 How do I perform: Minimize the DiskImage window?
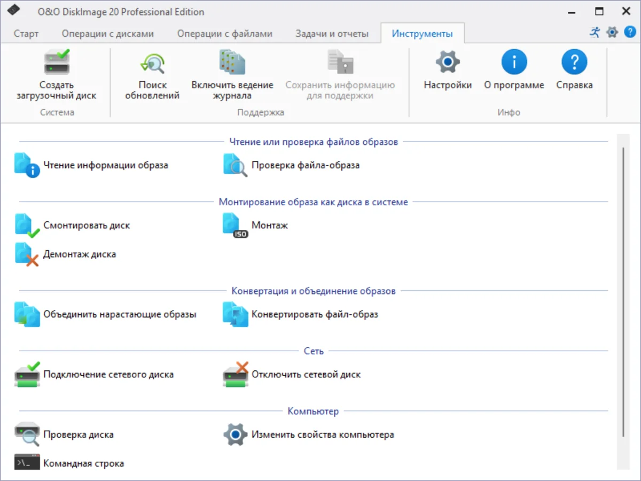(x=572, y=11)
